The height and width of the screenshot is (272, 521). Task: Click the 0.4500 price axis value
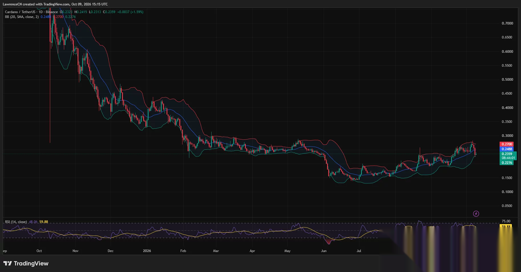point(507,94)
